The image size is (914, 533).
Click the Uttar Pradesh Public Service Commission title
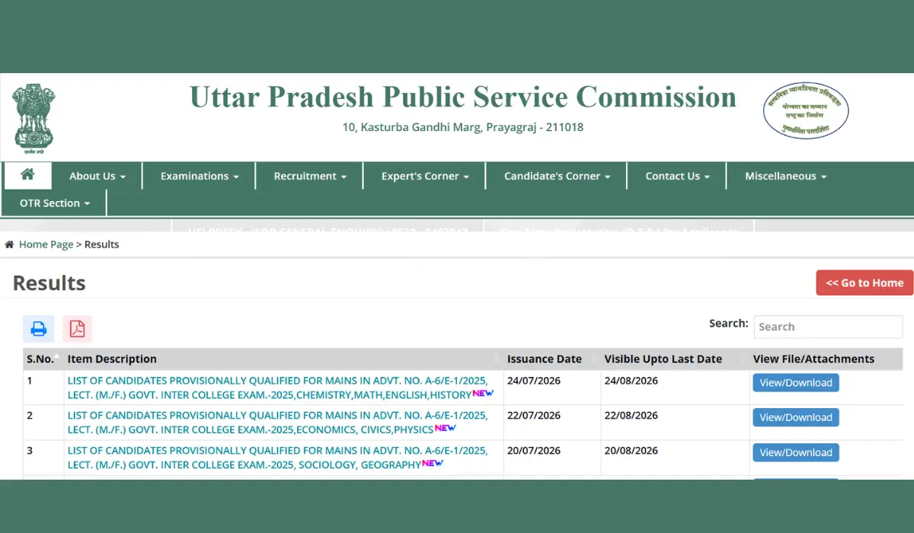point(462,97)
